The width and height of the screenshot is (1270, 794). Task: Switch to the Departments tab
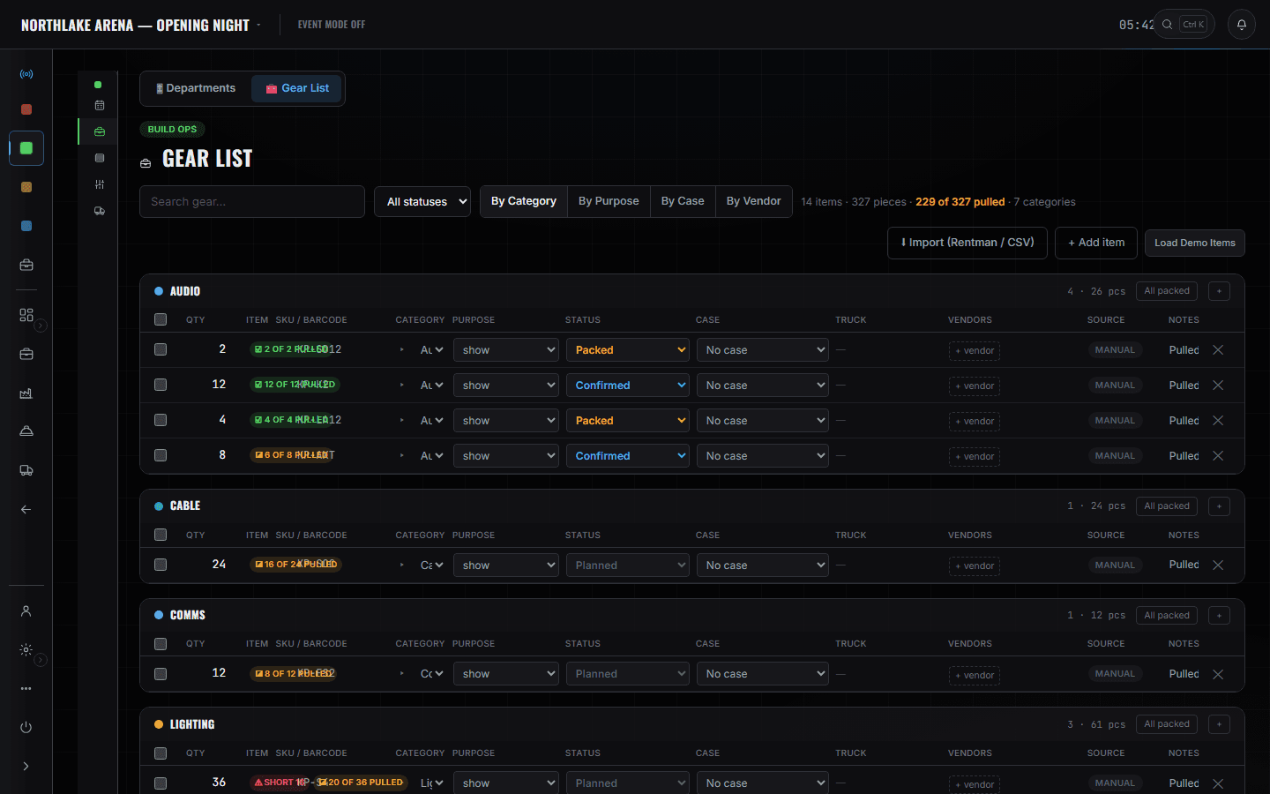196,88
